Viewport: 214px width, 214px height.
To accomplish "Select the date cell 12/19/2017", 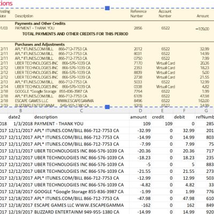I will point(20,211).
